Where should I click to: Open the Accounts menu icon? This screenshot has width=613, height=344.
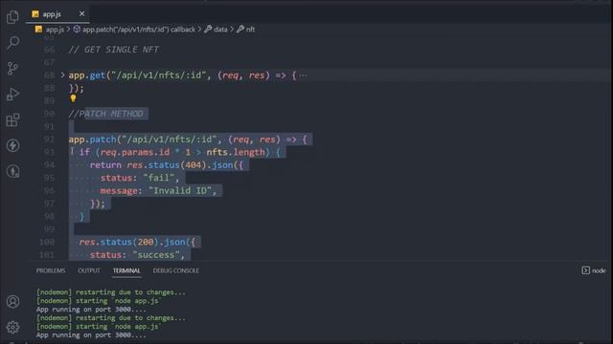[x=12, y=302]
